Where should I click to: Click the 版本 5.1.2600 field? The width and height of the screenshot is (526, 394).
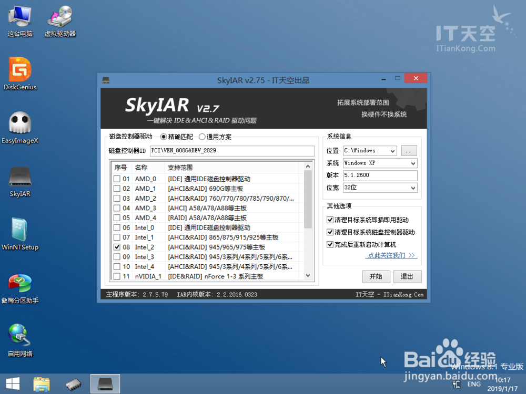[x=380, y=175]
